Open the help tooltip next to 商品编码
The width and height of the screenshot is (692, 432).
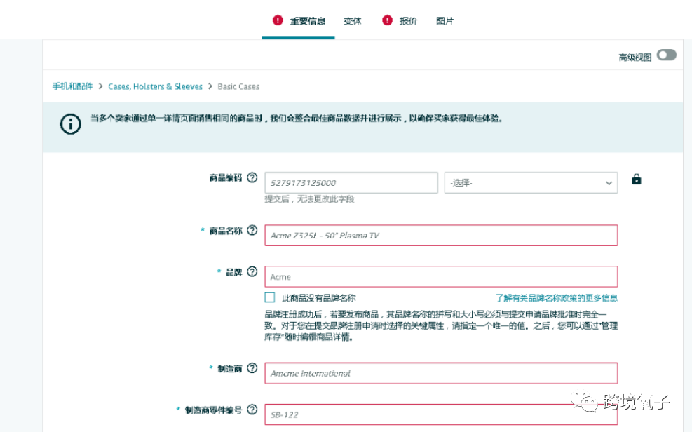[252, 177]
